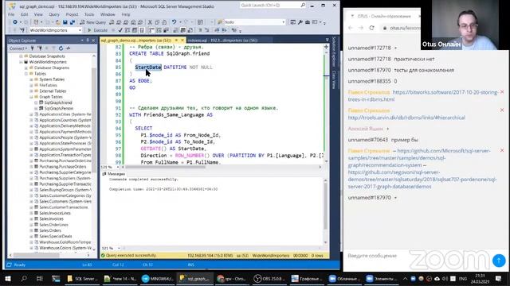
Task: Open the Connect dropdown in Object Explorer
Action: click(x=18, y=48)
